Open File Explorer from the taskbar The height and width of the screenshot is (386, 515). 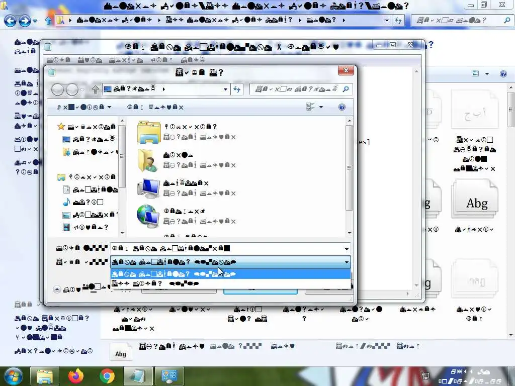[45, 376]
